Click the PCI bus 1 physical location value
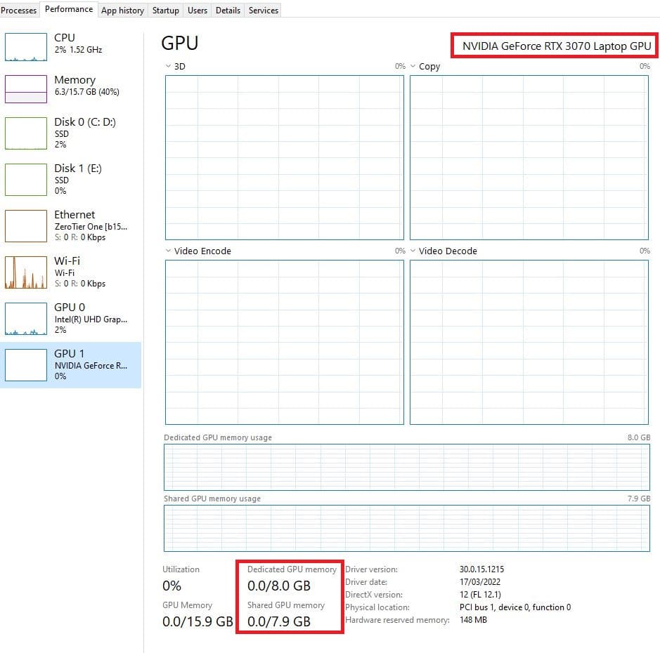Screen dimensions: 660x653 pos(515,607)
